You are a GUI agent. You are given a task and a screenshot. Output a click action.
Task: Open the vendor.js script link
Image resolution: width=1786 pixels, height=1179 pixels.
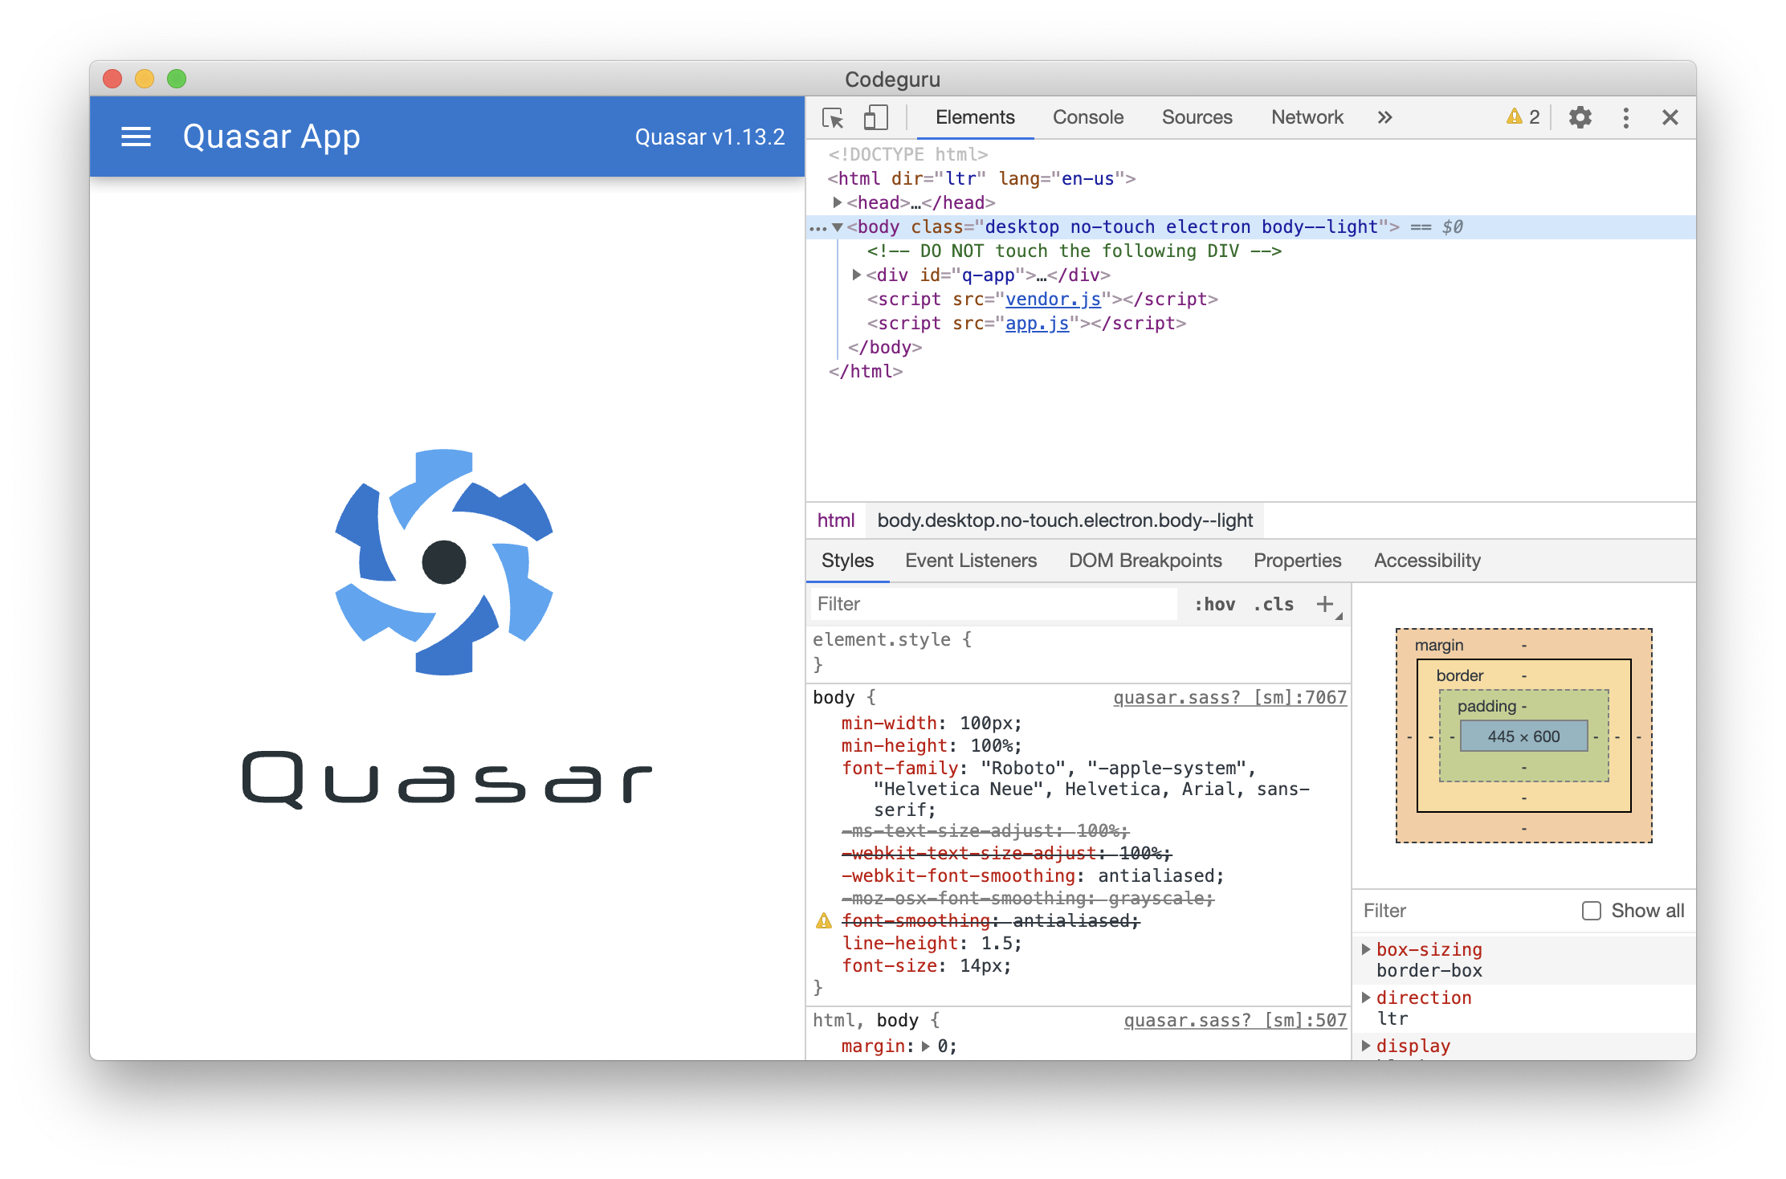point(1053,299)
